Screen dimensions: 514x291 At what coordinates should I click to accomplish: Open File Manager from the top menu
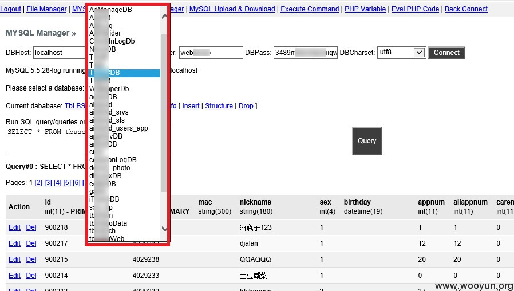pyautogui.click(x=46, y=9)
